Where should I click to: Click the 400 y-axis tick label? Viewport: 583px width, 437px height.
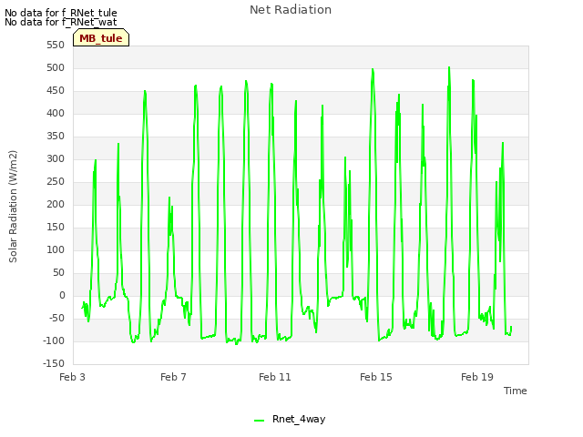[56, 113]
